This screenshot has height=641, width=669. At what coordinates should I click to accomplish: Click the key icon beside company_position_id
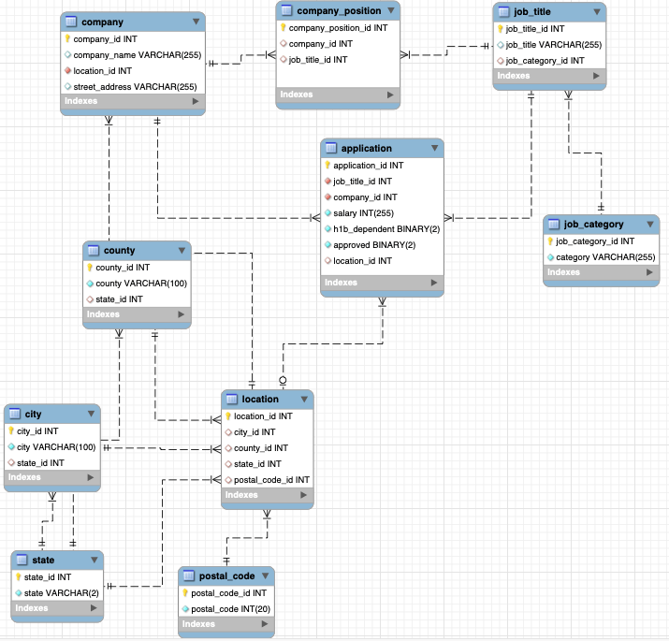click(284, 28)
